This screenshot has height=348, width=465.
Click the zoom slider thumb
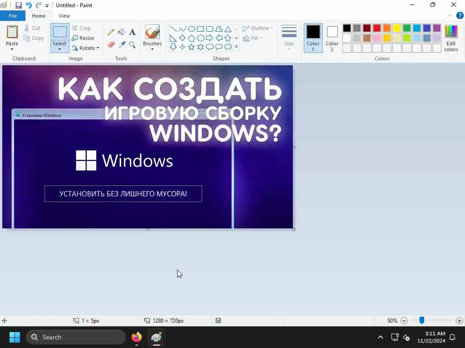(x=422, y=320)
